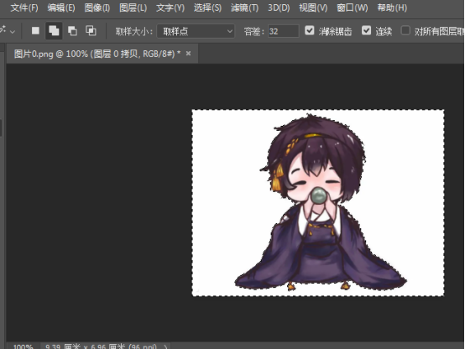The width and height of the screenshot is (465, 349).
Task: Toggle the 连续 contiguous checkbox
Action: coord(366,30)
